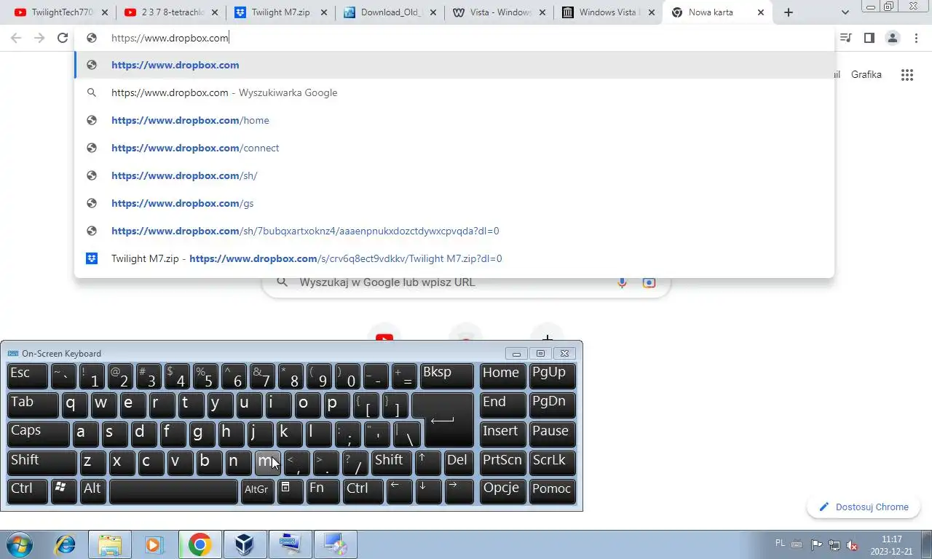This screenshot has height=559, width=932.
Task: Switch to Chrome on the taskbar
Action: [200, 544]
